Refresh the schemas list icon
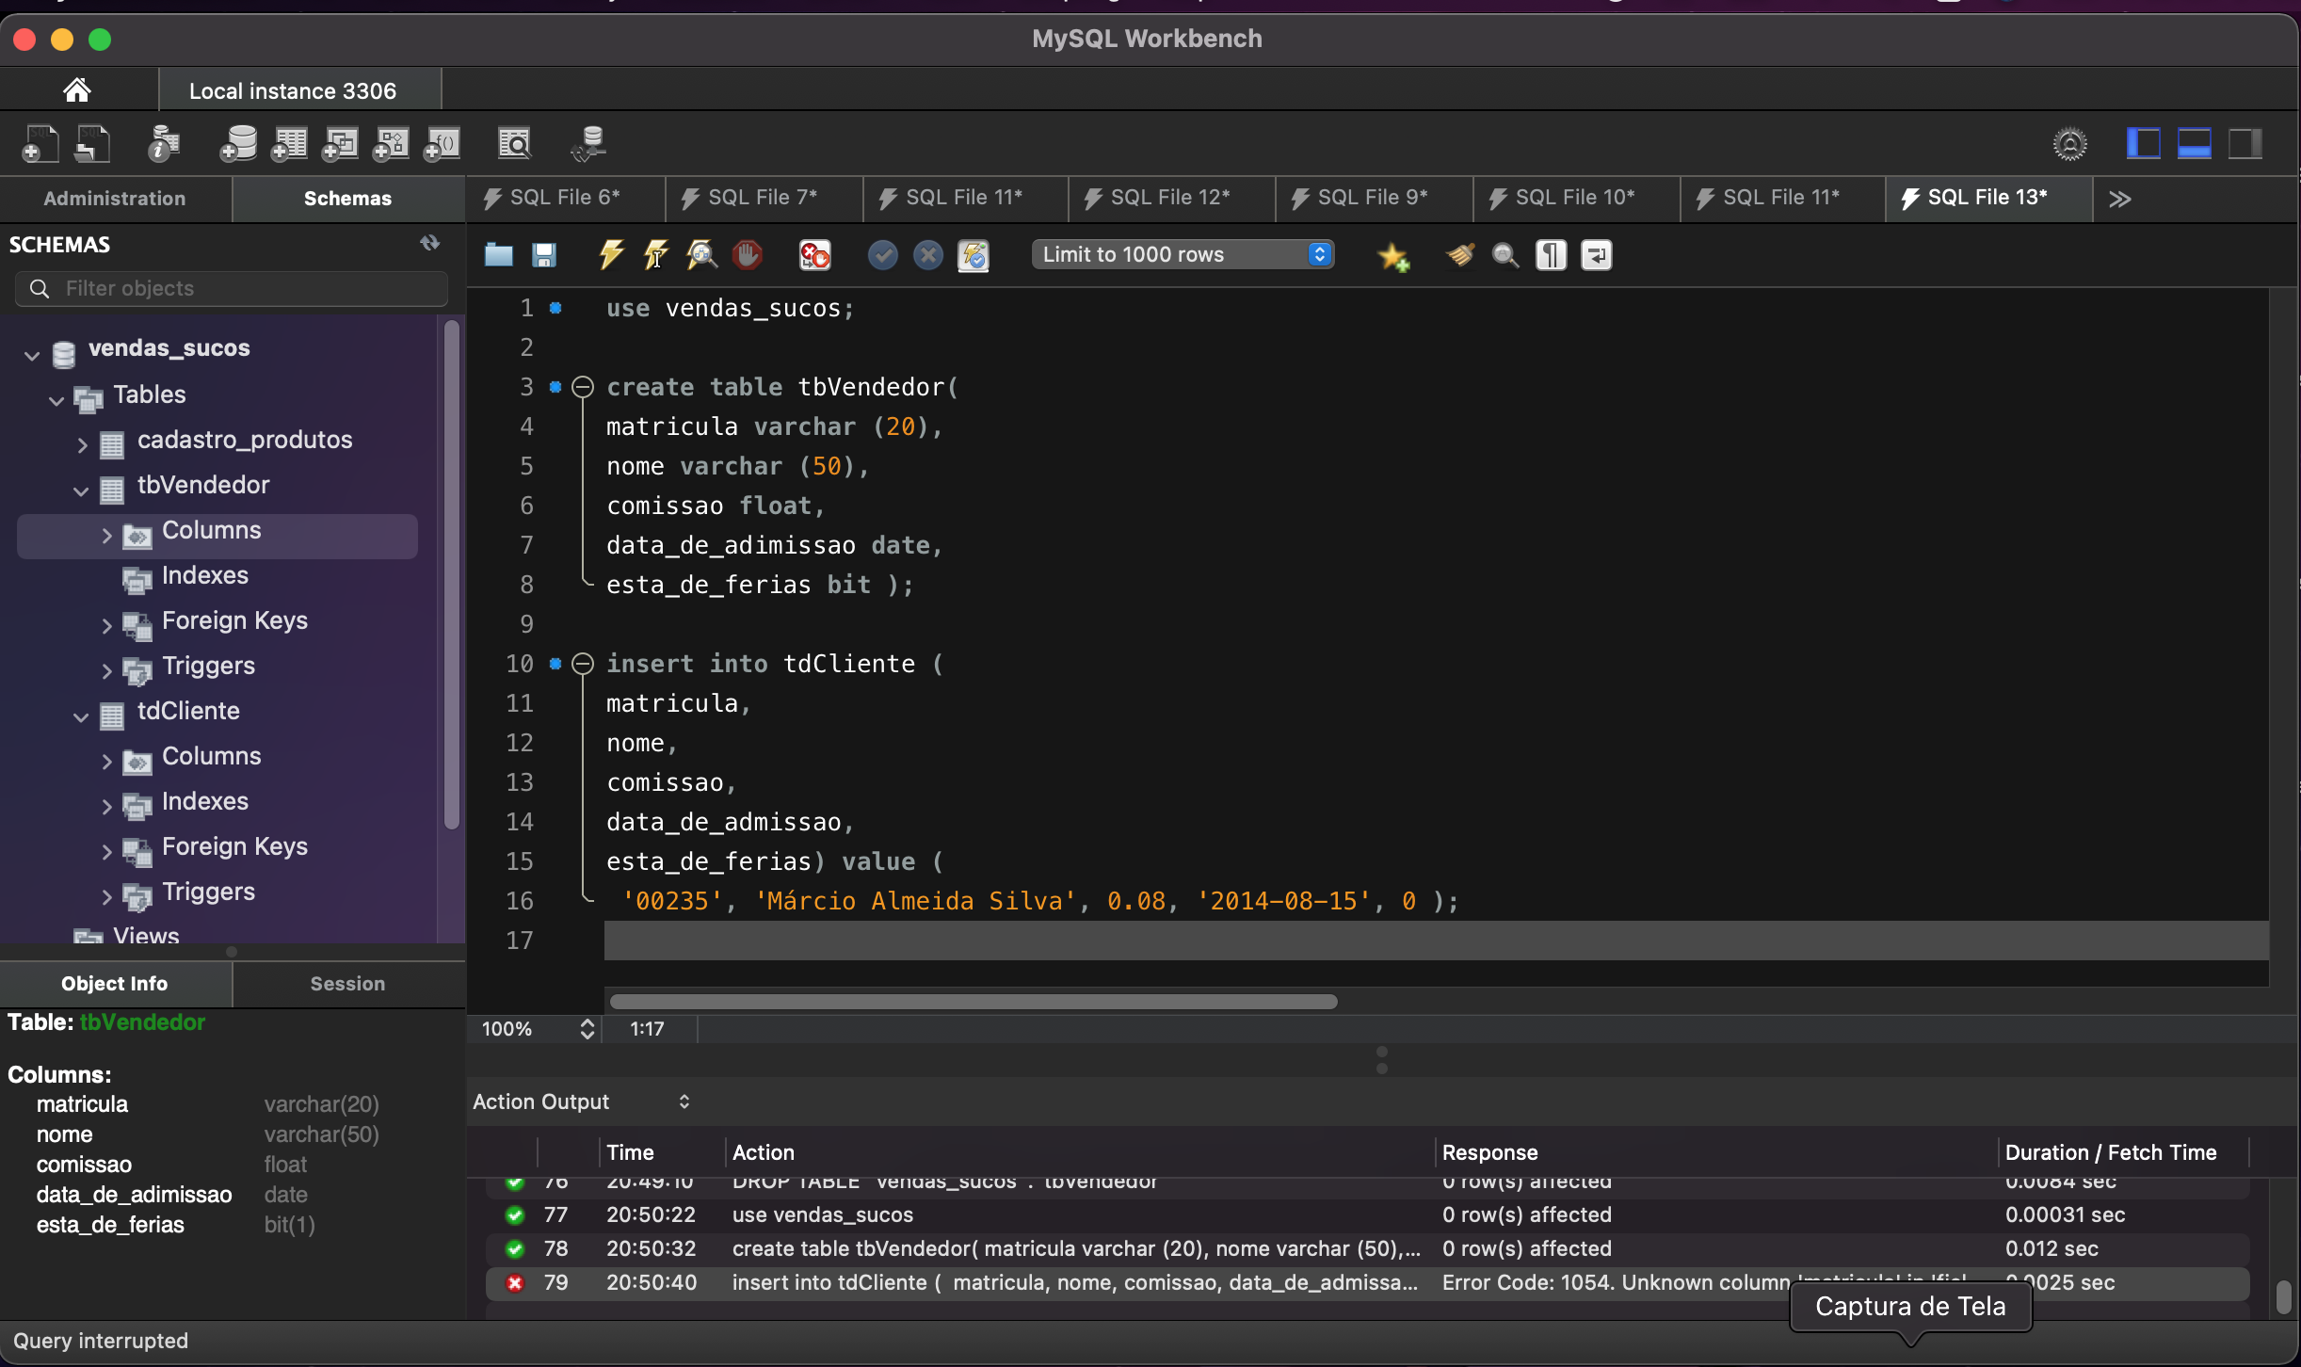Viewport: 2301px width, 1367px height. tap(430, 244)
